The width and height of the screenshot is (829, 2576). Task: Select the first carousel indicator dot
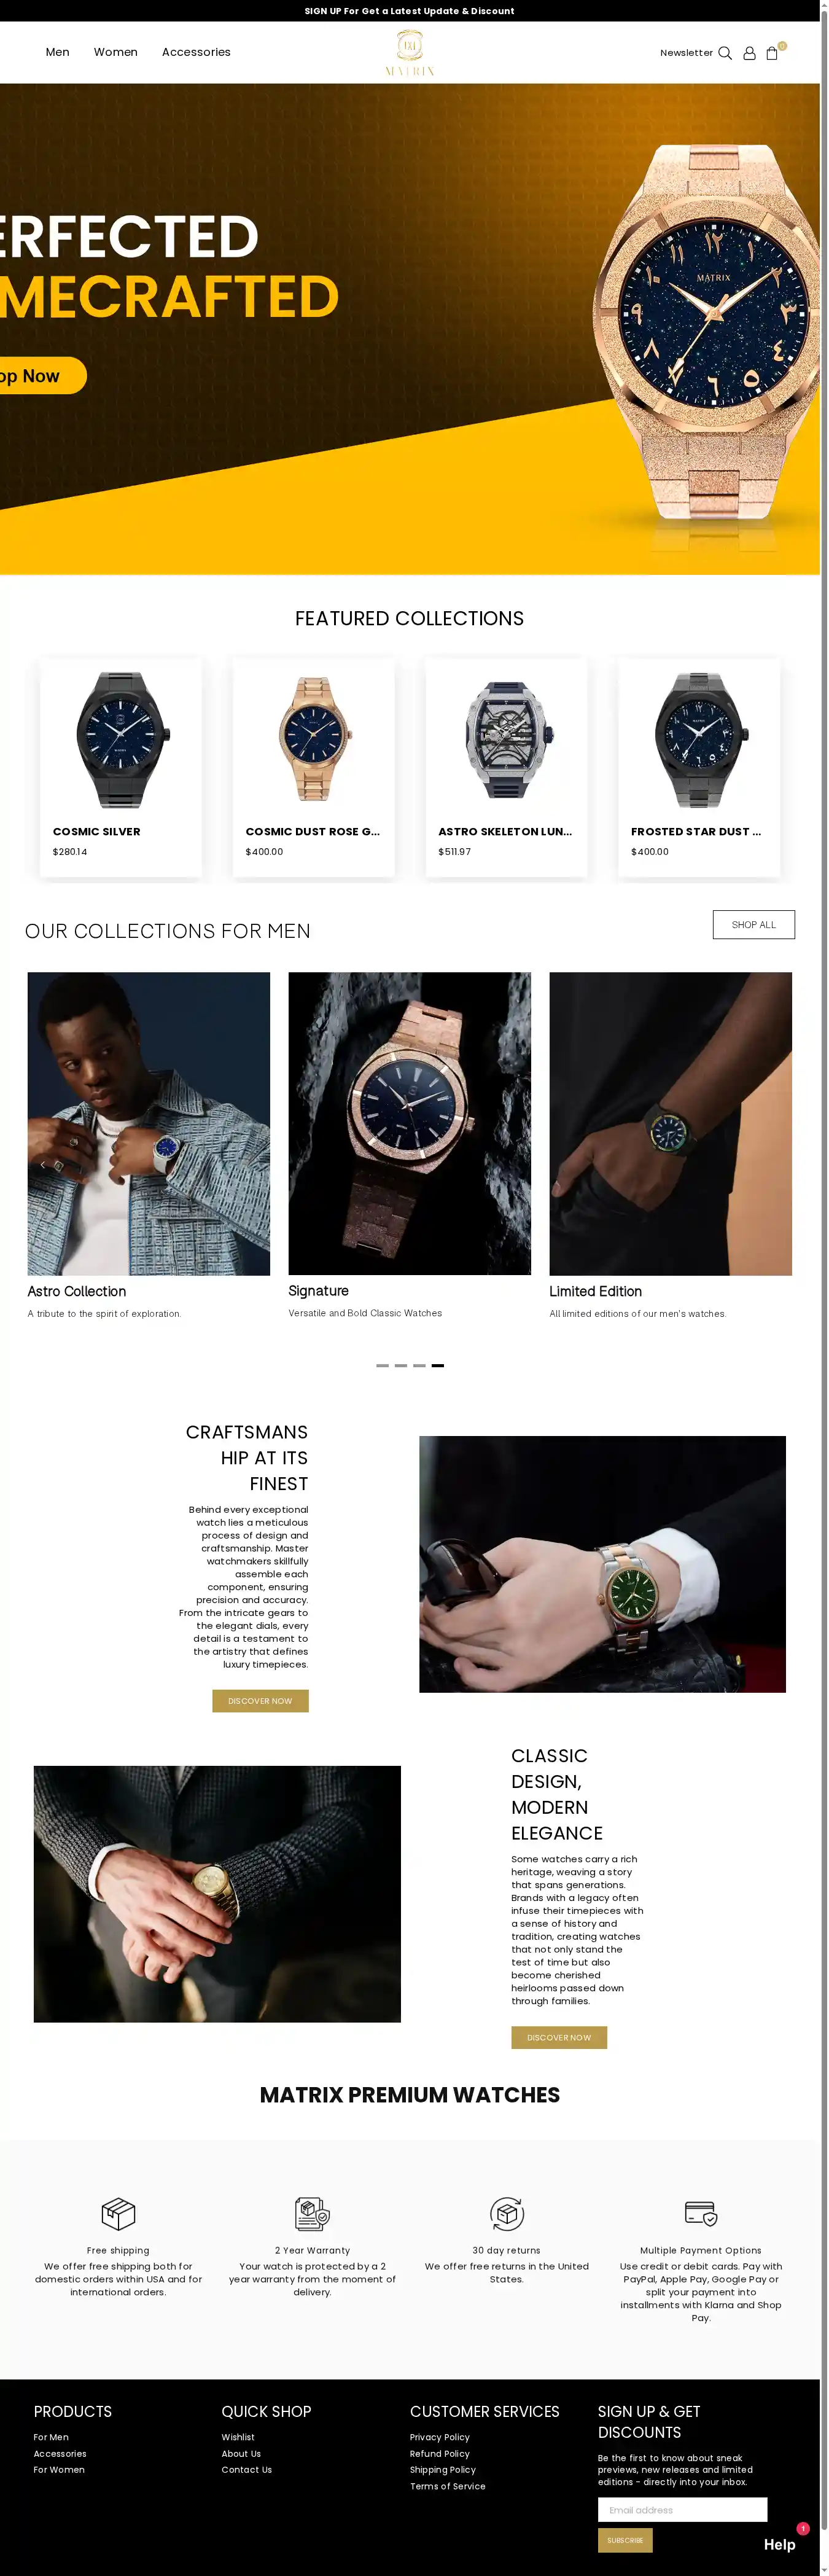pyautogui.click(x=382, y=1365)
